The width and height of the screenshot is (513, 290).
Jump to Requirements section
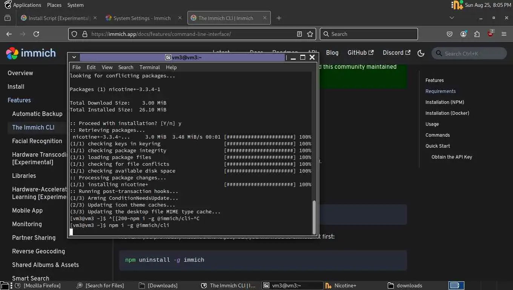pos(440,91)
